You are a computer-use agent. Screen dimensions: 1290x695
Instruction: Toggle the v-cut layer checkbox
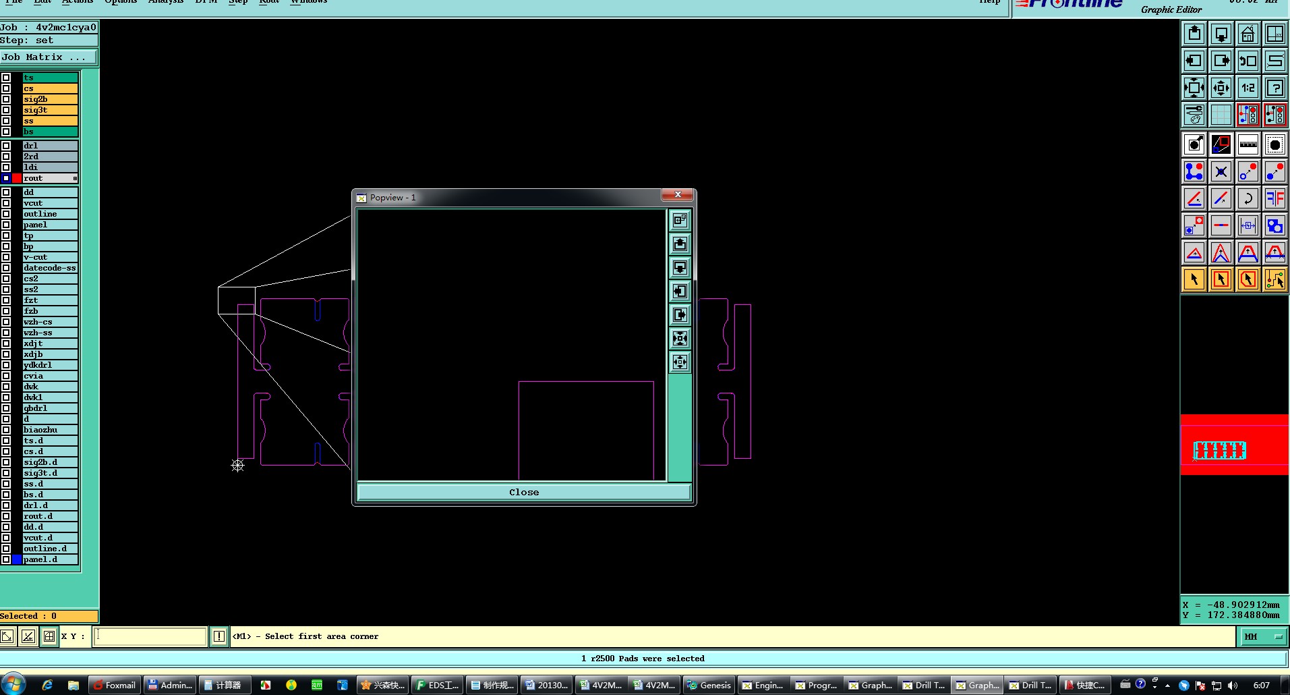coord(6,257)
